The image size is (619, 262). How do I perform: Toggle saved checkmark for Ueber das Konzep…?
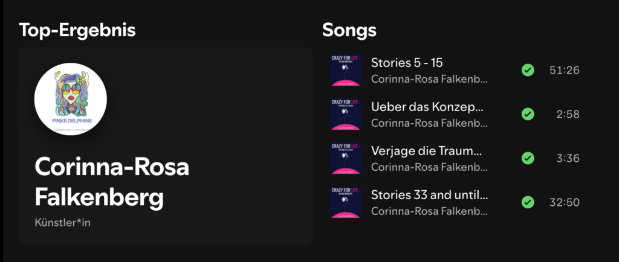[x=528, y=114]
